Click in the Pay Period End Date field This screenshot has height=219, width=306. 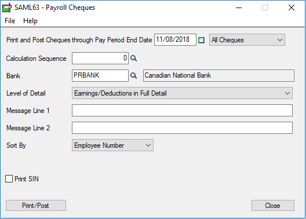[175, 39]
